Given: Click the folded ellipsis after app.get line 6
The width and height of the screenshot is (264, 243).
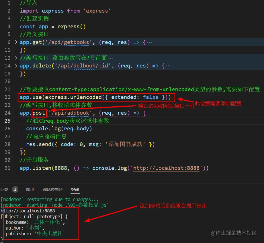Looking at the screenshot, I should click(x=150, y=43).
